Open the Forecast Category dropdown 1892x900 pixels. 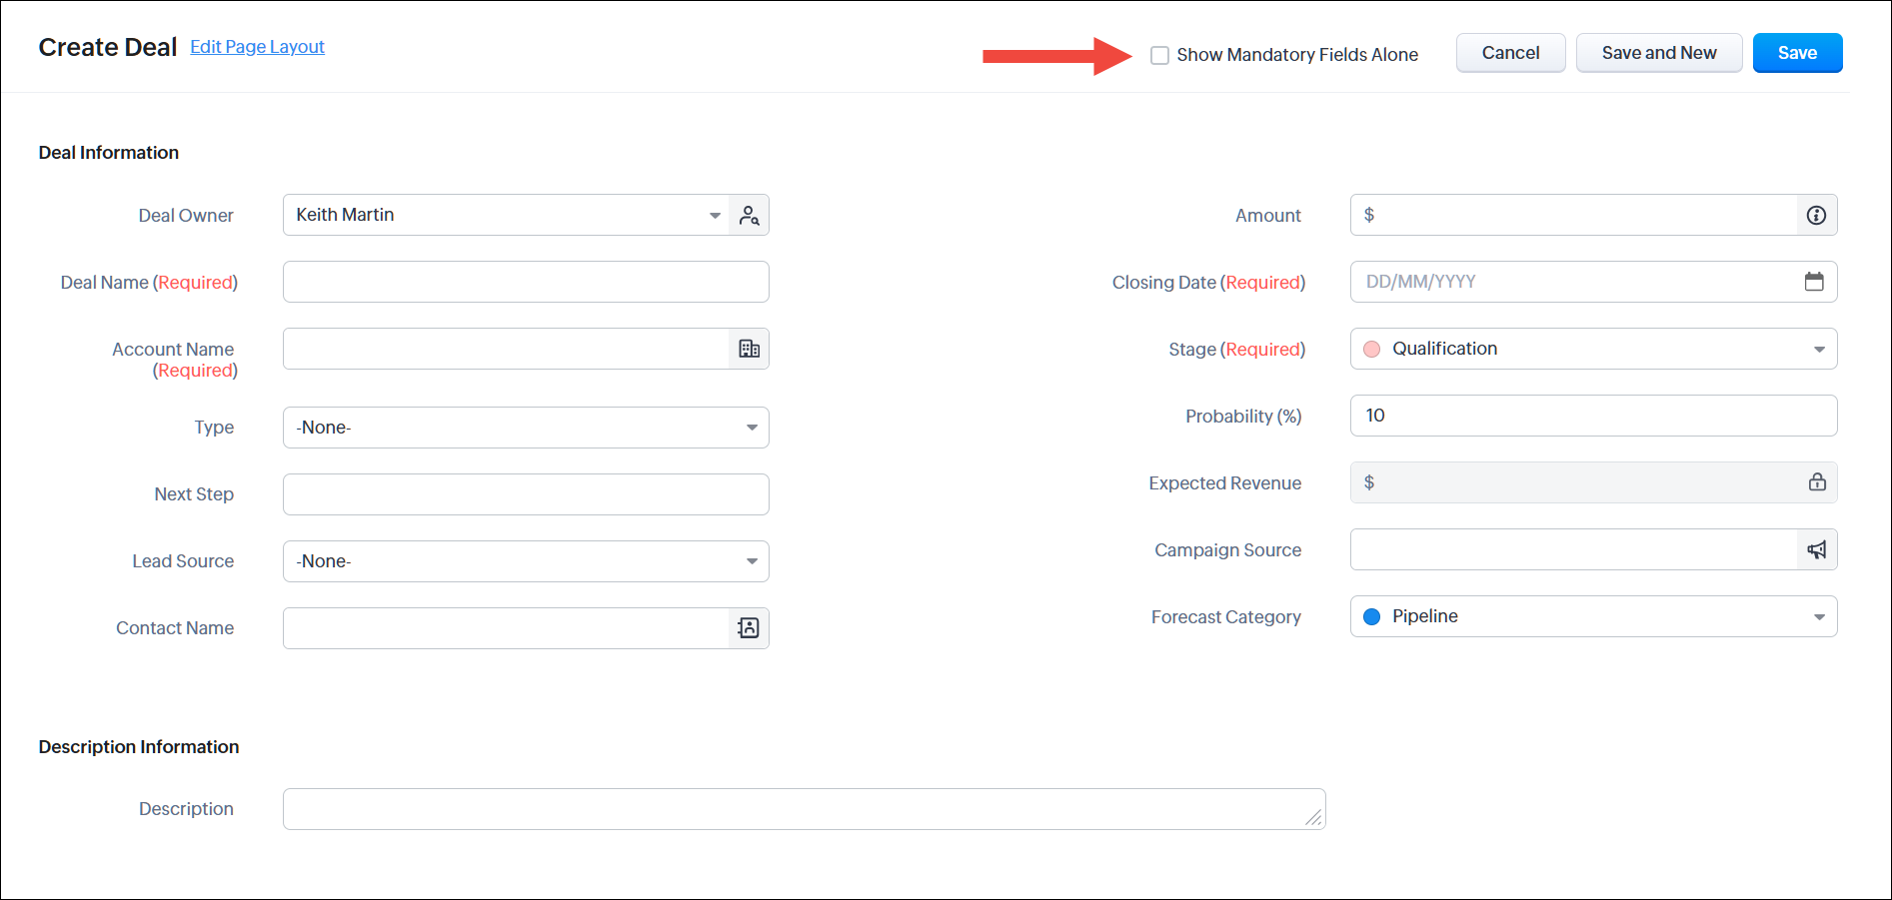pyautogui.click(x=1820, y=615)
